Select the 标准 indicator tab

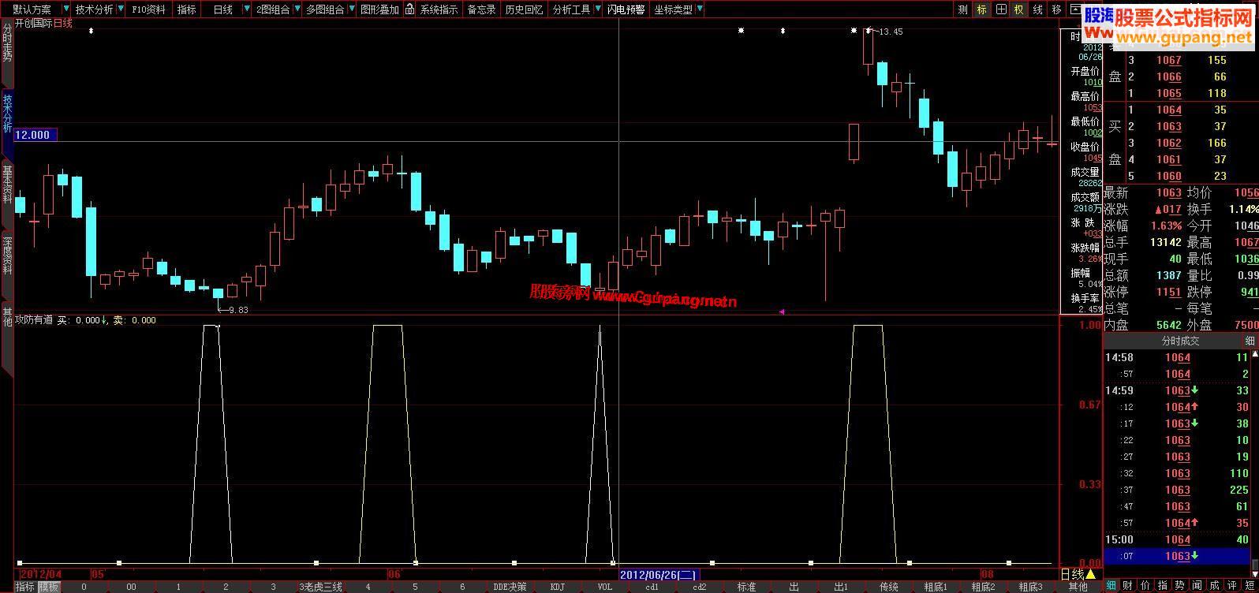pyautogui.click(x=746, y=587)
